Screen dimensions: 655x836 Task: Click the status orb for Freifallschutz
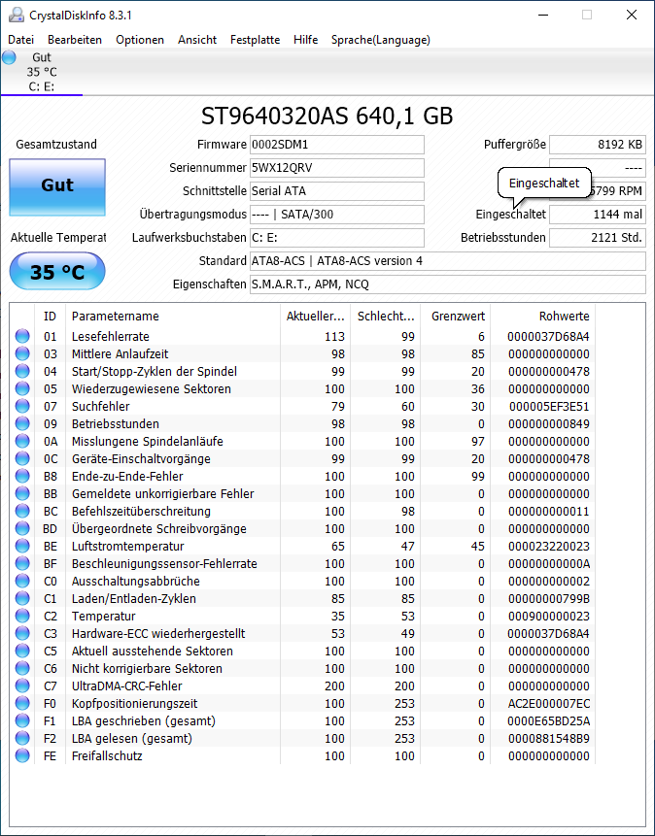(22, 755)
